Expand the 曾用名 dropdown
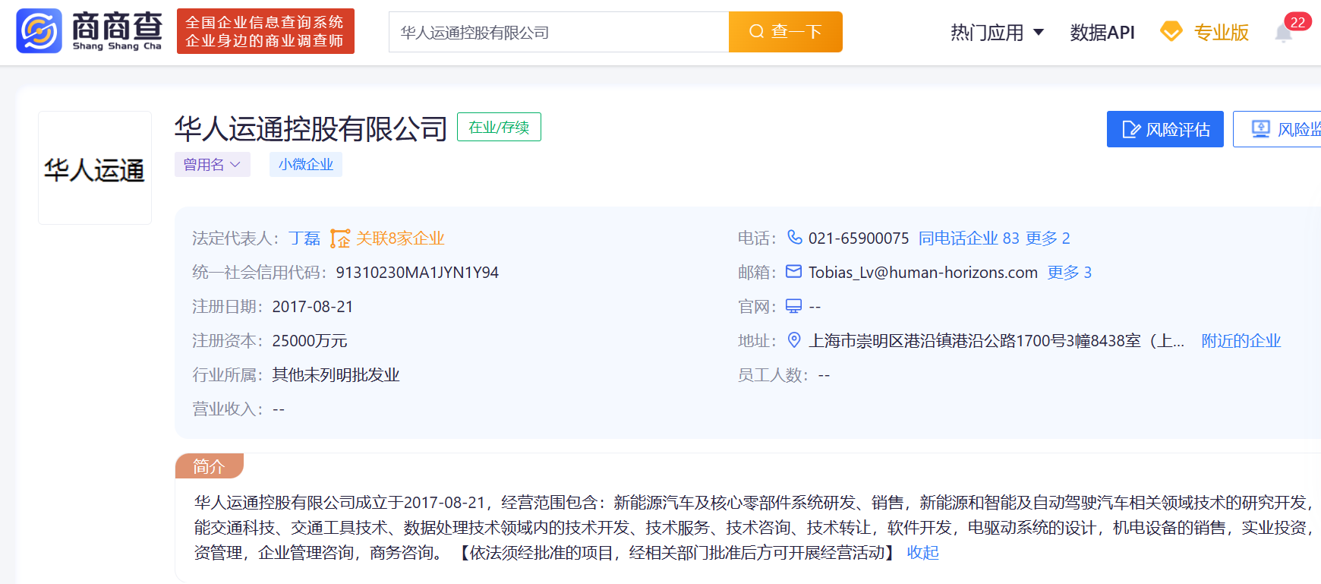 (x=212, y=164)
